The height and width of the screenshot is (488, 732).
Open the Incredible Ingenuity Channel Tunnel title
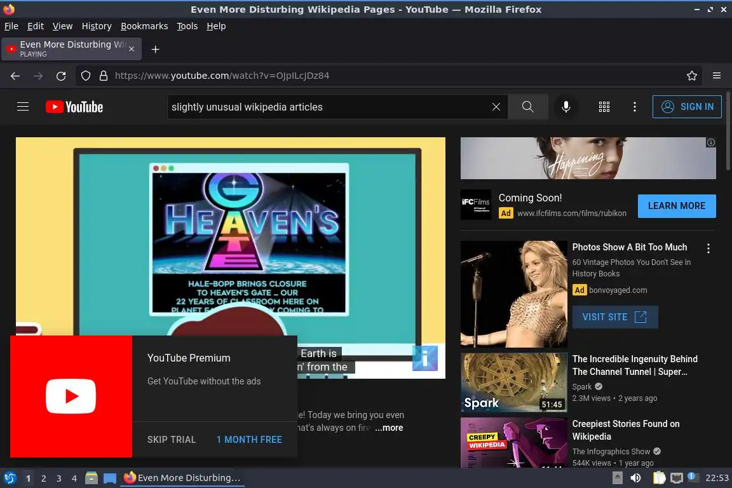[634, 365]
